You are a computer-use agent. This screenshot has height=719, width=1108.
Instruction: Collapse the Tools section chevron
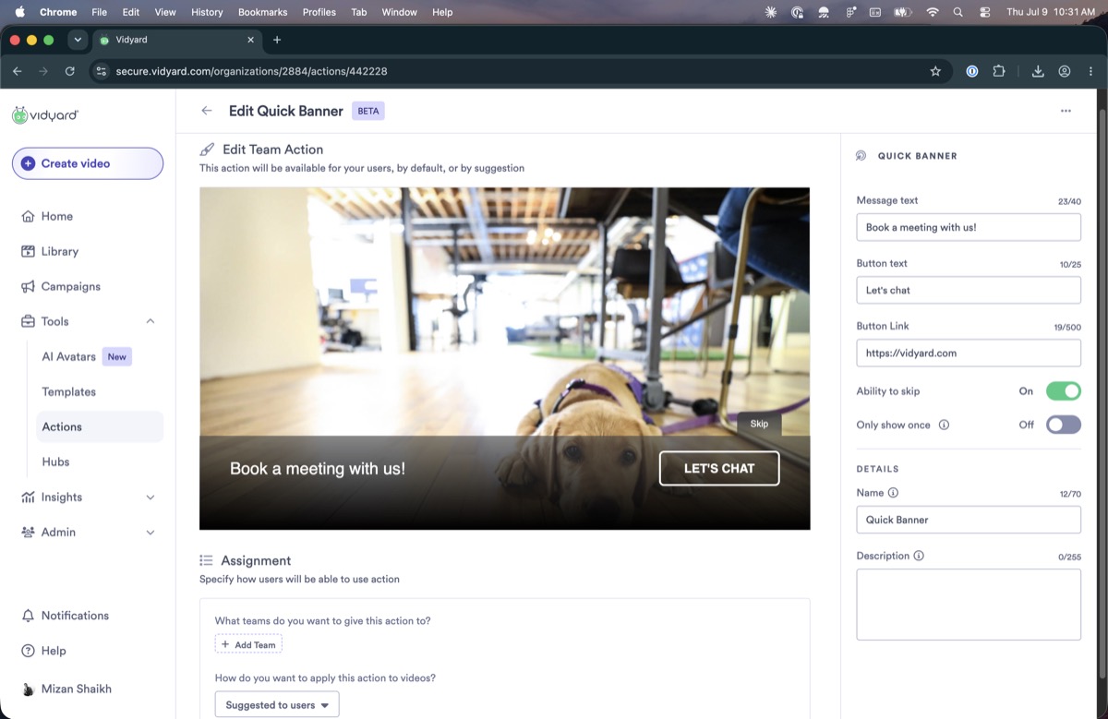coord(151,321)
